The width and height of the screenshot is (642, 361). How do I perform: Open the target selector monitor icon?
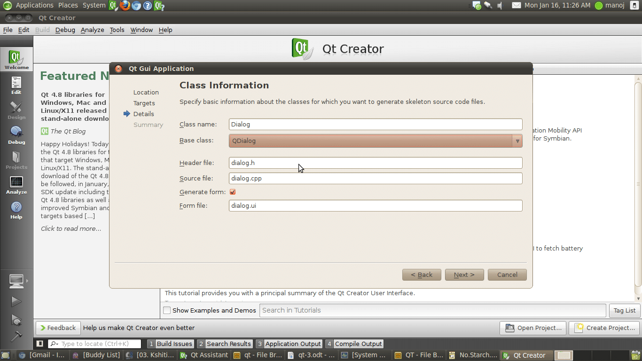click(16, 281)
